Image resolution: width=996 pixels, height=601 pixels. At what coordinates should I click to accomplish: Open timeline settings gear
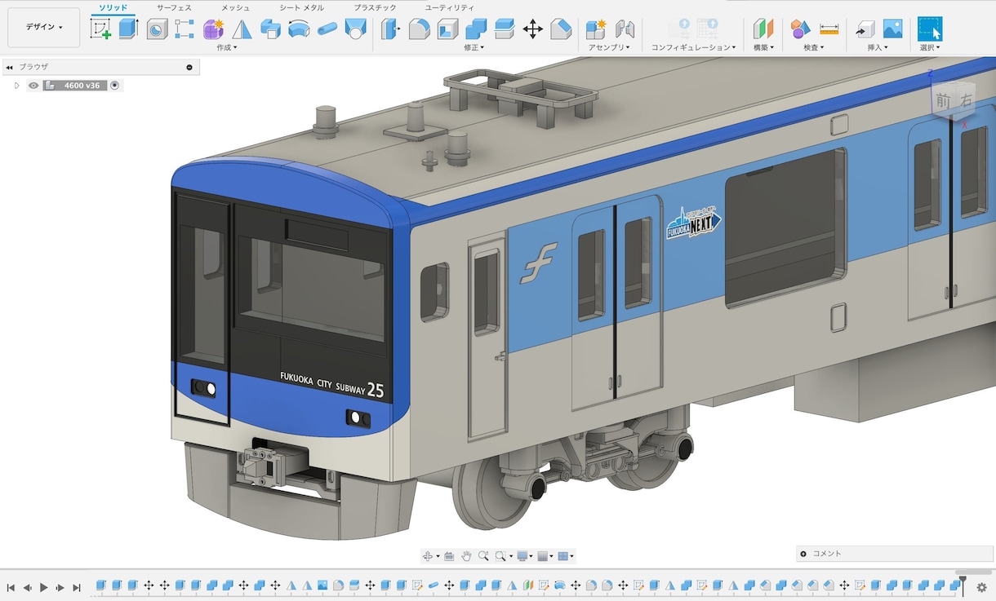(x=982, y=587)
